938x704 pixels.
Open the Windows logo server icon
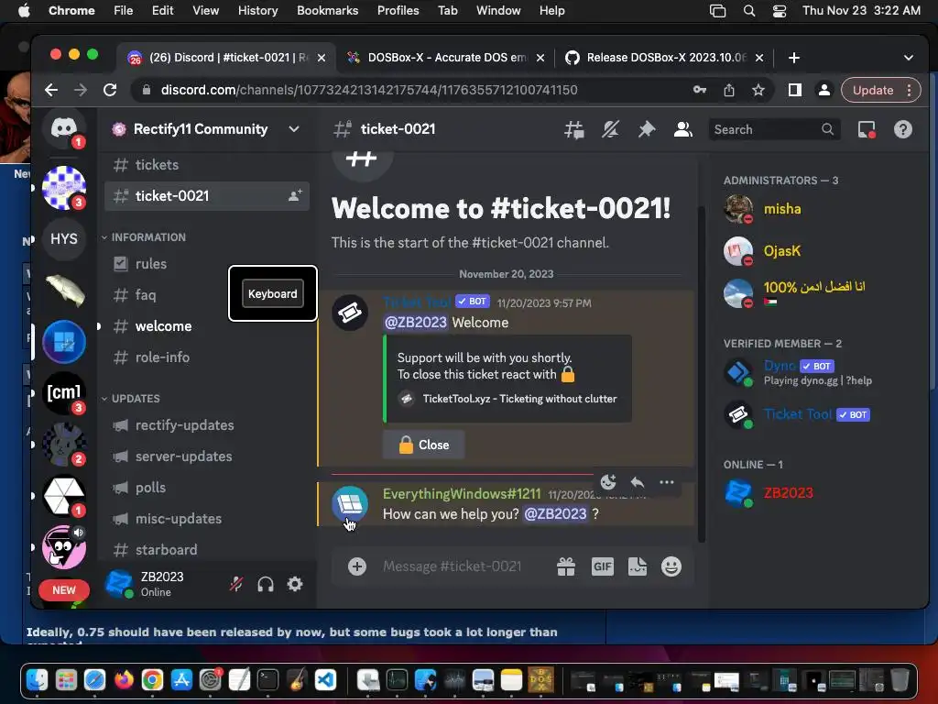[x=64, y=342]
